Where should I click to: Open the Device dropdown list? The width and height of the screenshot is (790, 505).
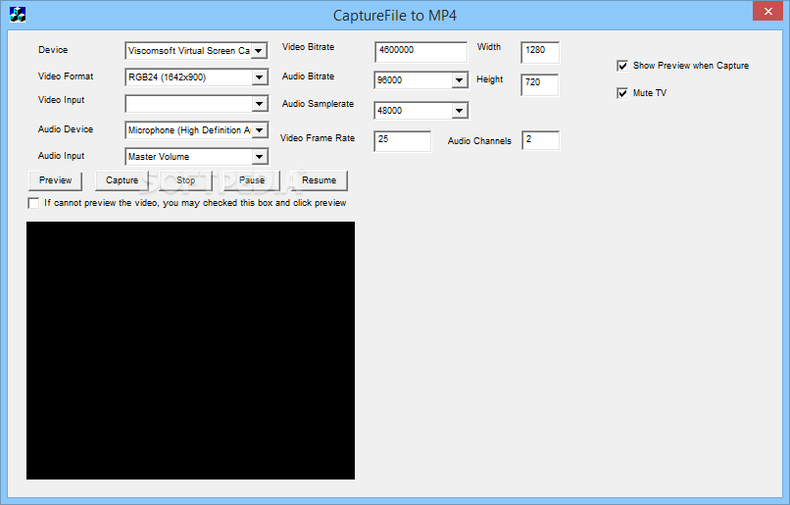259,51
